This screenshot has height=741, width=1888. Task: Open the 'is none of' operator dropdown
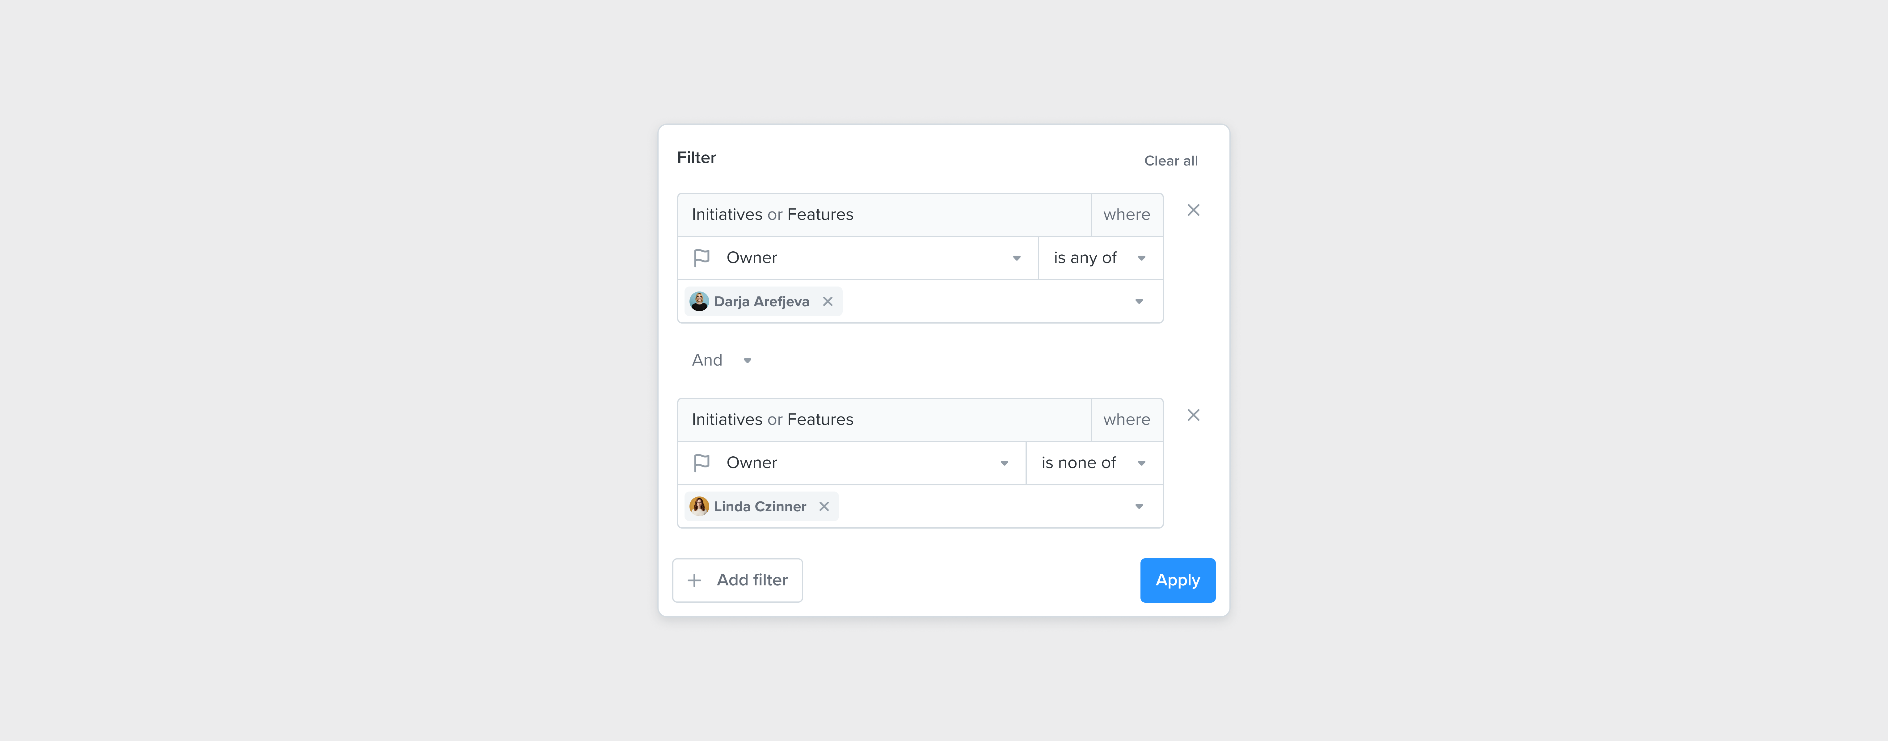(1141, 463)
